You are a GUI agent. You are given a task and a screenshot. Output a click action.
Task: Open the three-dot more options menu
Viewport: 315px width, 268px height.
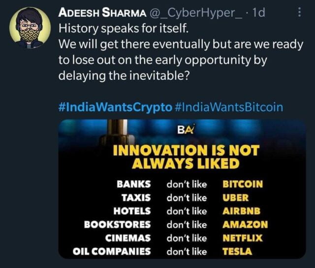click(301, 13)
